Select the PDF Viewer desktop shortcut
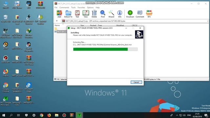 [17, 5]
